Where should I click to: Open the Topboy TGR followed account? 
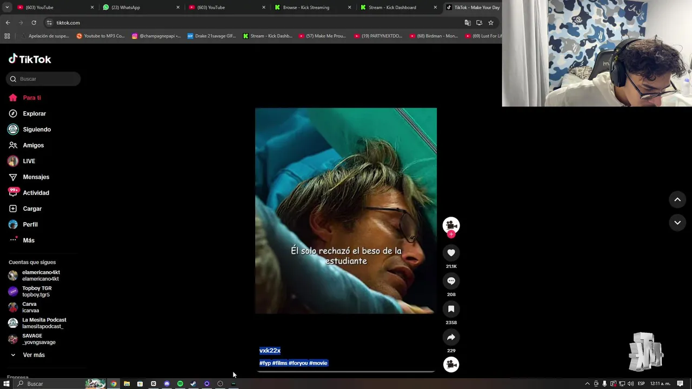(x=37, y=291)
